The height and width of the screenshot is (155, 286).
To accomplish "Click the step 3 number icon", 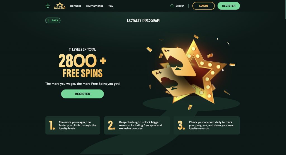I will pyautogui.click(x=181, y=125).
